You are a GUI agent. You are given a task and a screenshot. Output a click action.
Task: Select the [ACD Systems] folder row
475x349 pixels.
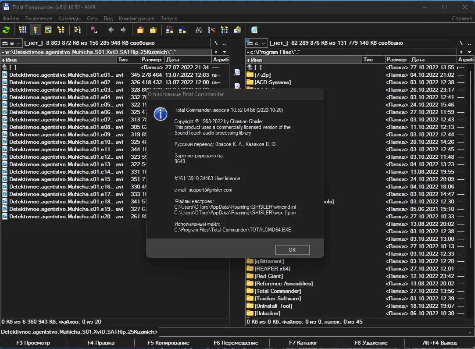point(357,82)
